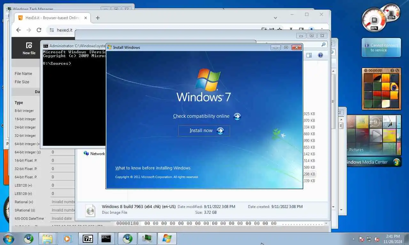This screenshot has height=245, width=409.
Task: Close the HexEd.it browser tab
Action: (x=86, y=18)
